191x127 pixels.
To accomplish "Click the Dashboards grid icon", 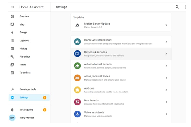I will point(77,102).
